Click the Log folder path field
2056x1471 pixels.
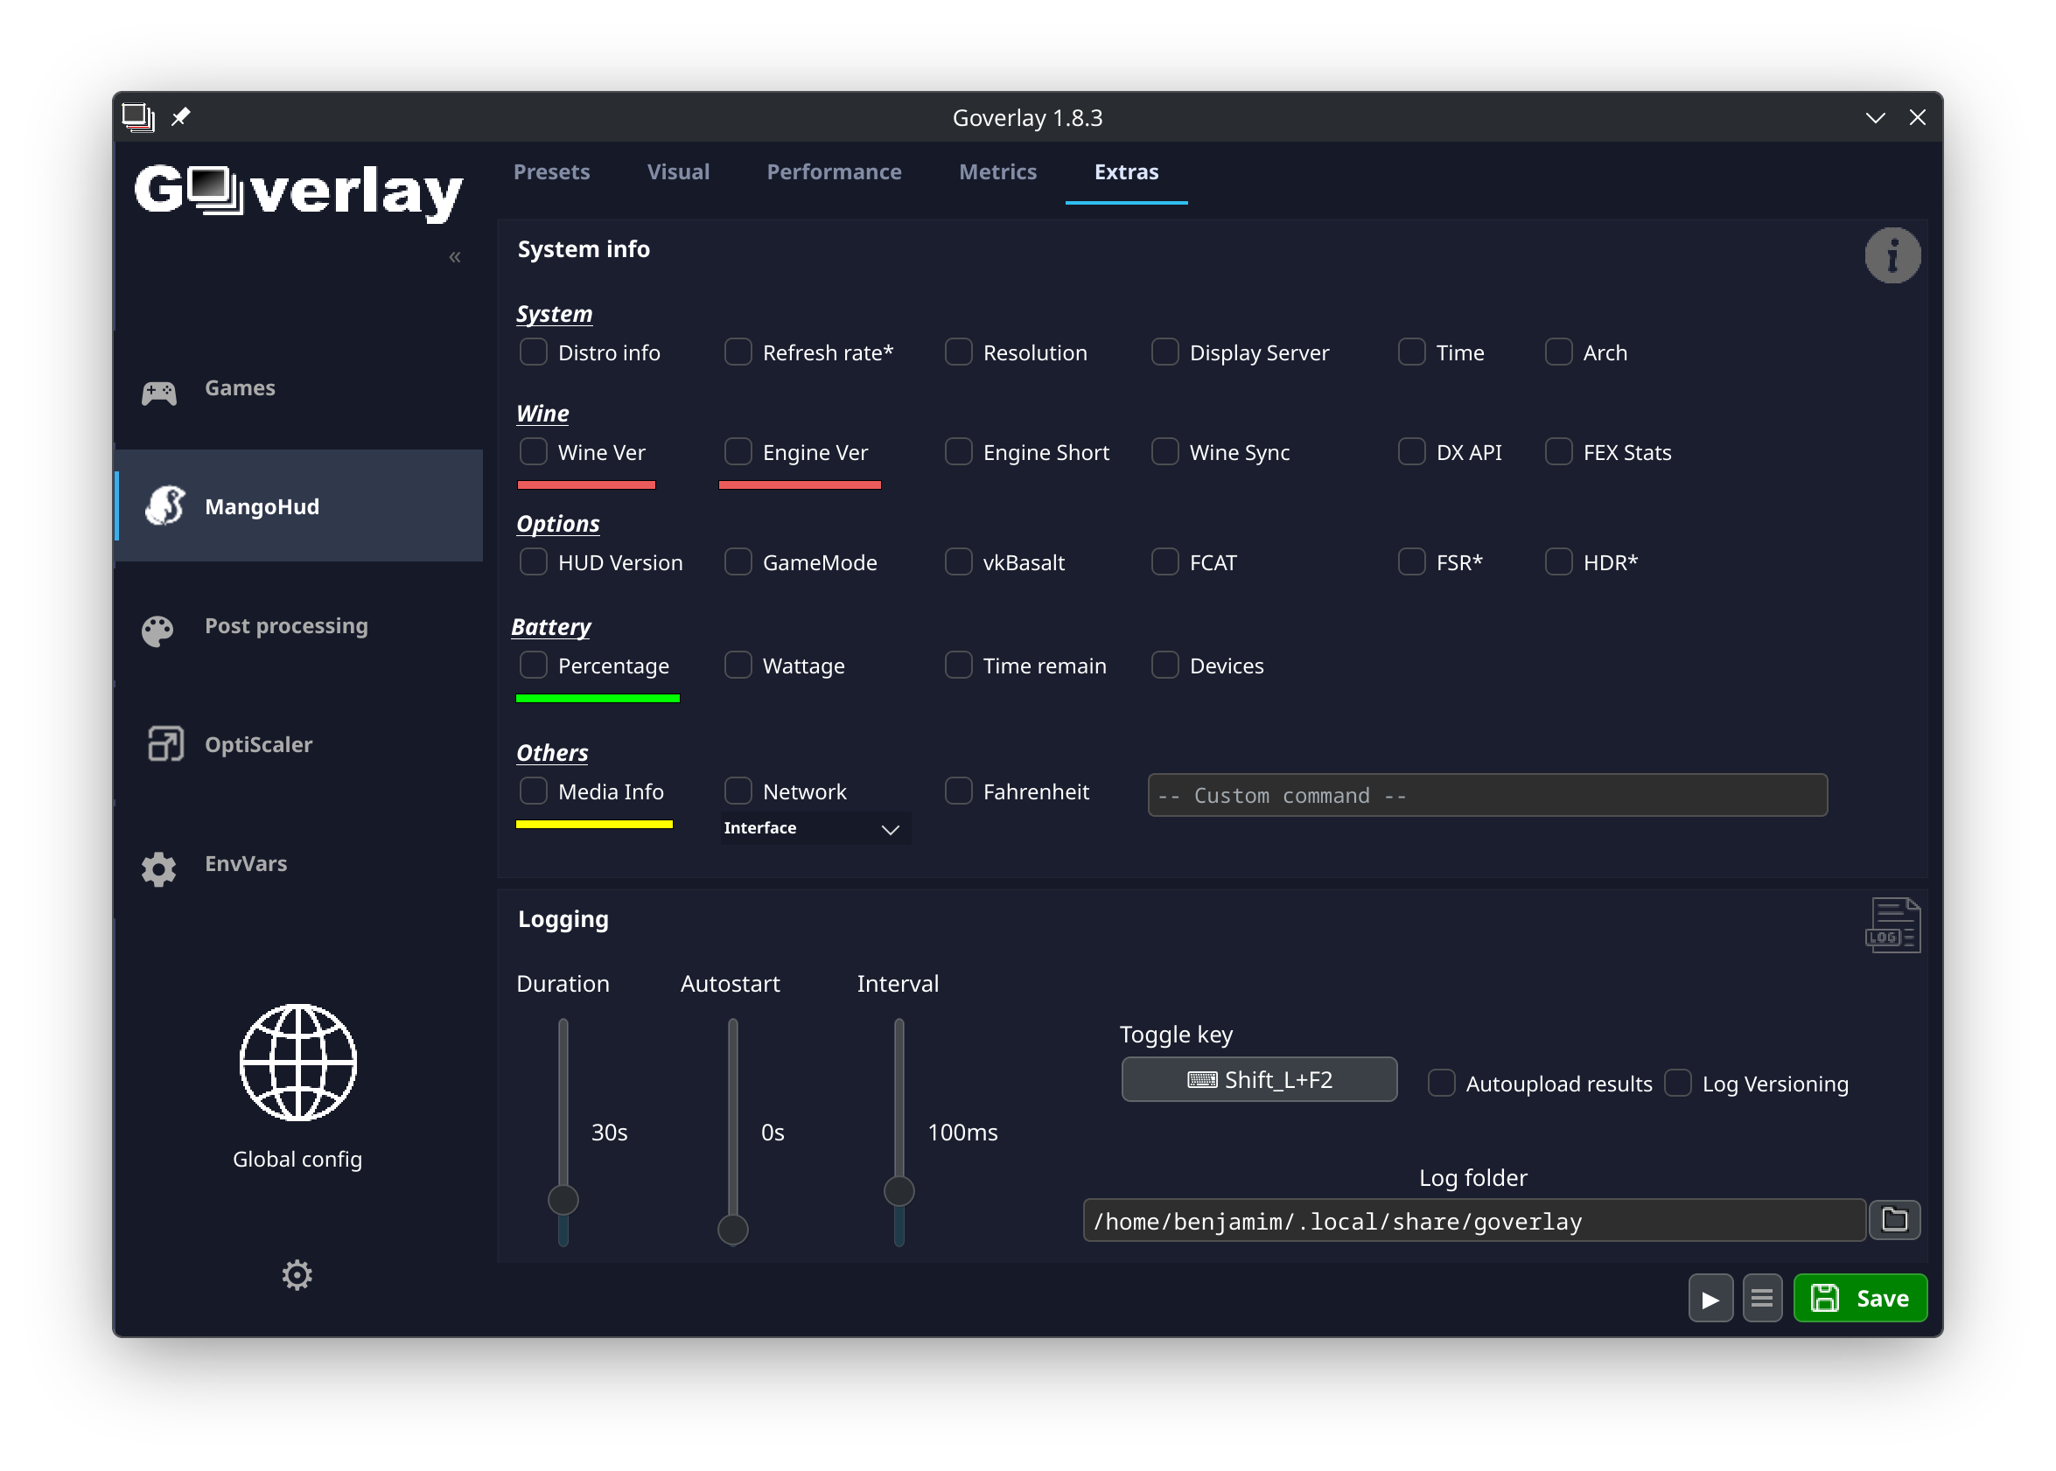pos(1473,1221)
